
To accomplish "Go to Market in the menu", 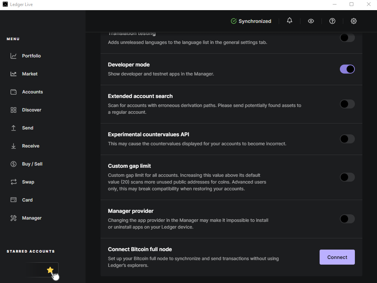I will tap(30, 74).
